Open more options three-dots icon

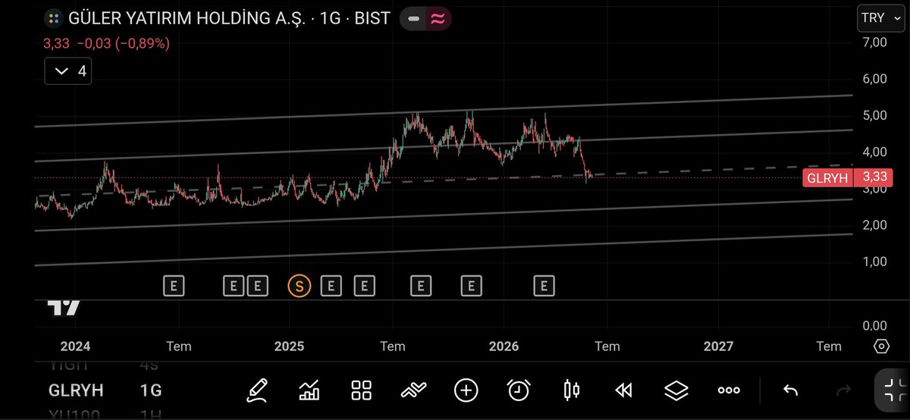[x=729, y=390]
